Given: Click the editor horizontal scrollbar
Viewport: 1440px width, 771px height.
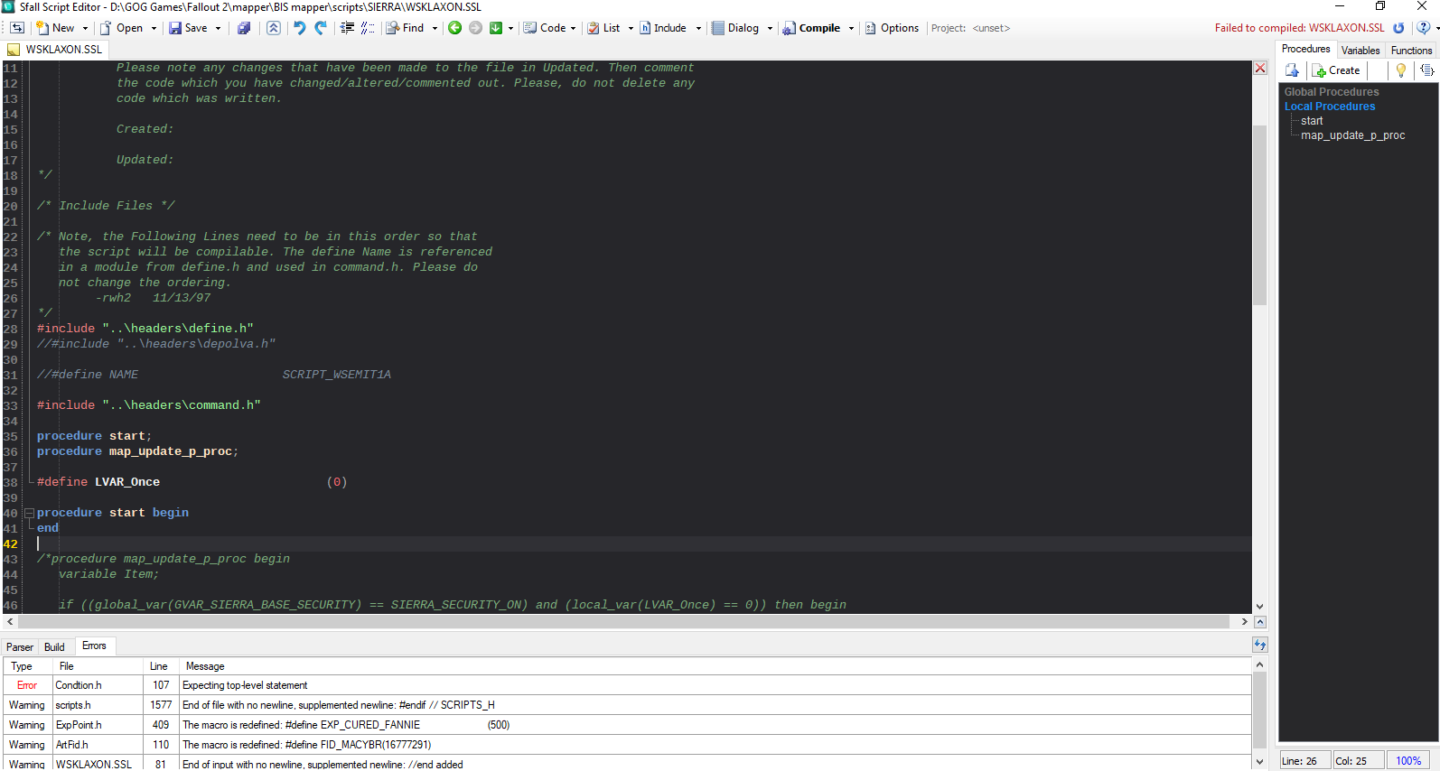Looking at the screenshot, I should point(624,622).
